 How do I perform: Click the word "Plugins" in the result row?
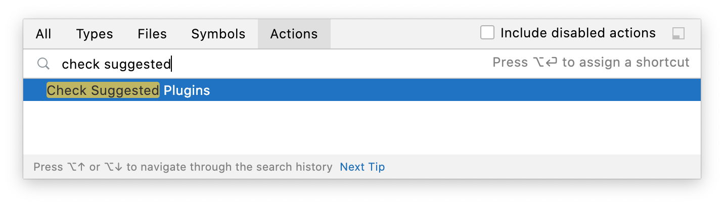click(x=187, y=90)
